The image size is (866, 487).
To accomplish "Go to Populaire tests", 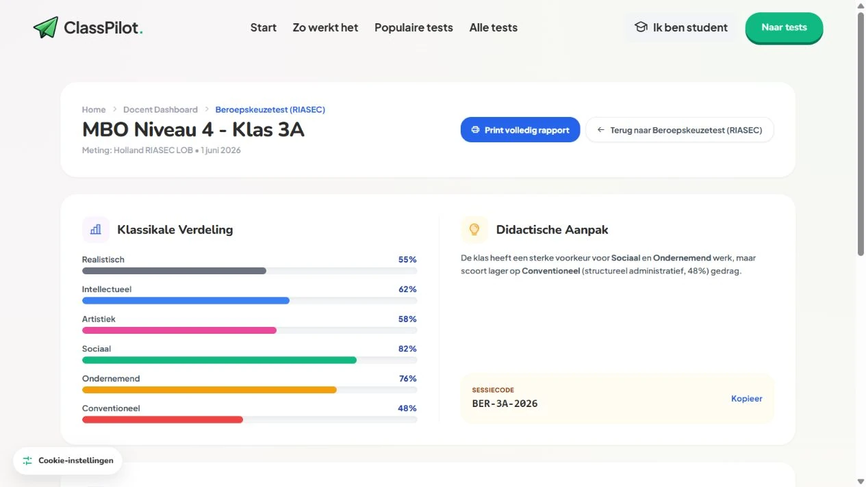I will [413, 27].
